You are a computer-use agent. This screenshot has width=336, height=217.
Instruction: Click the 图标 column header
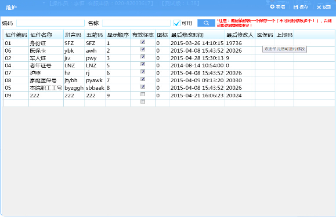click(162, 35)
